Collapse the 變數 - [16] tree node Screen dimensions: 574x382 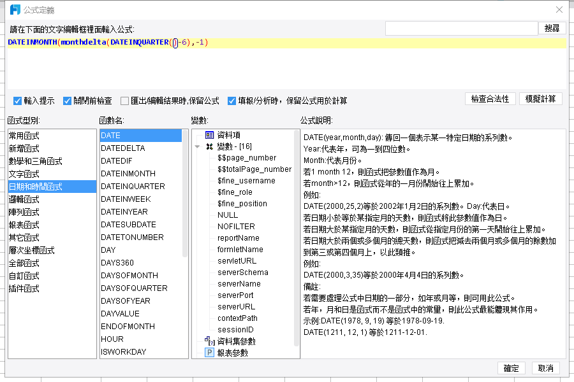pos(197,146)
